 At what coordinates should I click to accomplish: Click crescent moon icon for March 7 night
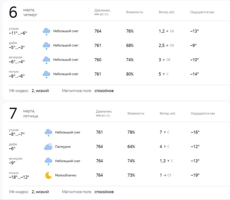[48, 175]
